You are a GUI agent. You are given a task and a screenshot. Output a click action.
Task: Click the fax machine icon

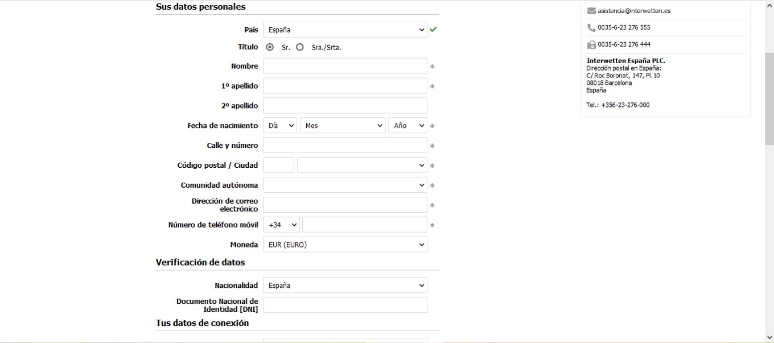[x=591, y=44]
